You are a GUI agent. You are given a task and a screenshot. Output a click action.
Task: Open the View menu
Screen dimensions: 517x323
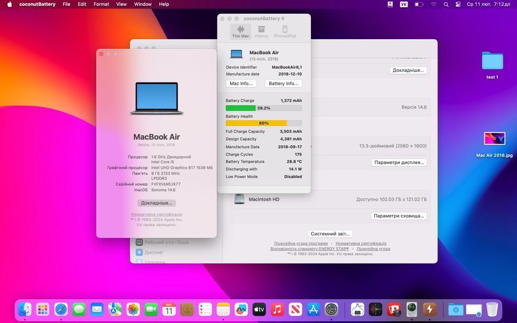tap(121, 4)
